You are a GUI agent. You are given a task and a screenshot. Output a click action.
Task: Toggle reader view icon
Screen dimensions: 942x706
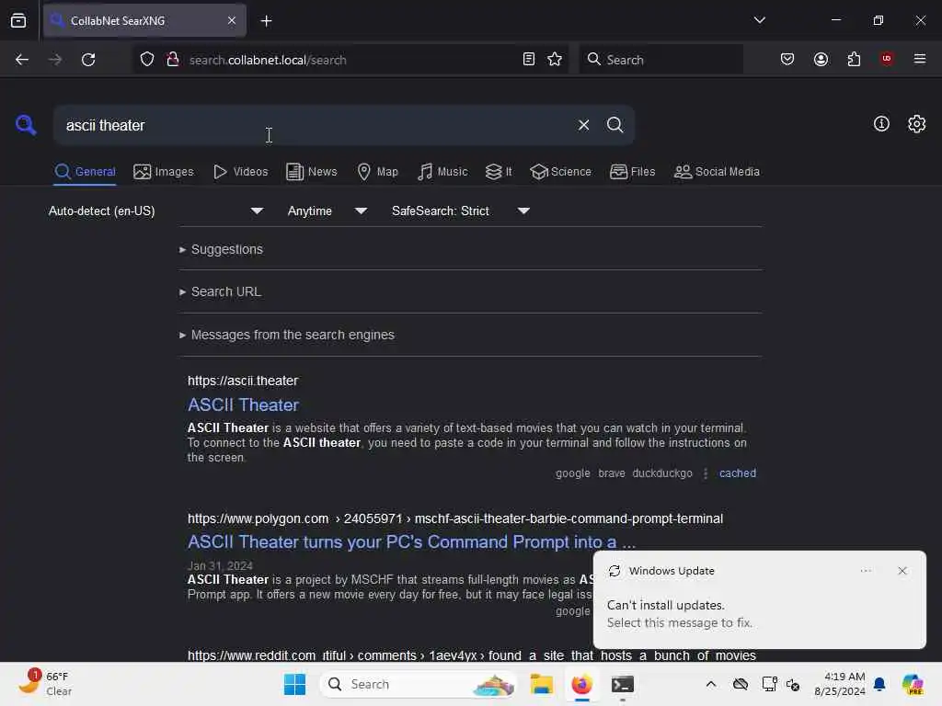coord(529,59)
